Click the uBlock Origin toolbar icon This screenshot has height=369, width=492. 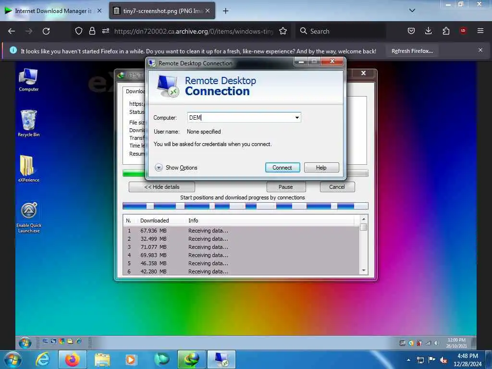(463, 30)
